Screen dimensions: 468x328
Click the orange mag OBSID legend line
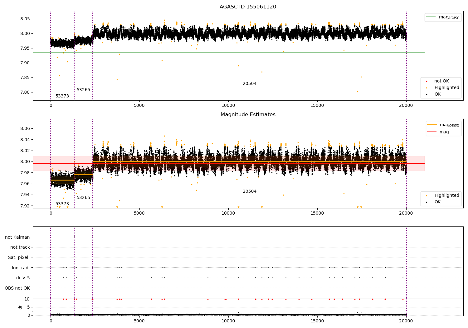432,125
